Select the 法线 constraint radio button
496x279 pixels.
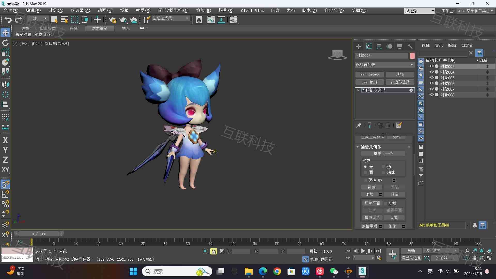pyautogui.click(x=383, y=172)
